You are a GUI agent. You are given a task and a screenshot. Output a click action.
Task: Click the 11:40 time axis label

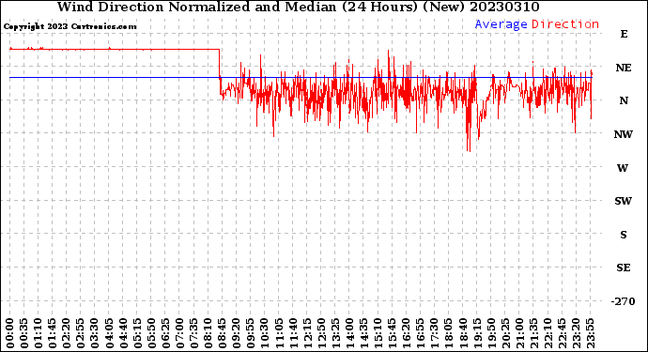pyautogui.click(x=293, y=333)
